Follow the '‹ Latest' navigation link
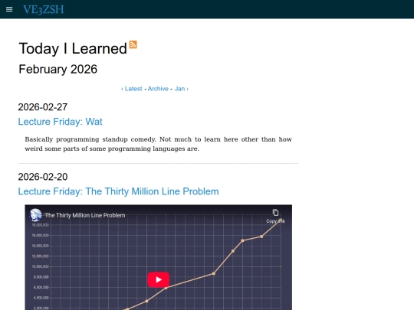The width and height of the screenshot is (414, 310). (x=132, y=89)
